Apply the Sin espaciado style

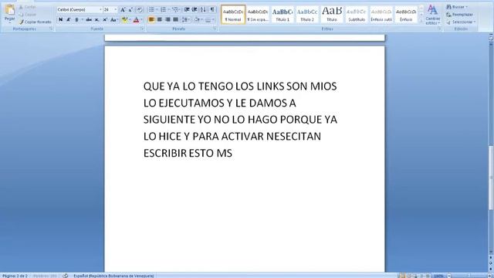(x=258, y=15)
